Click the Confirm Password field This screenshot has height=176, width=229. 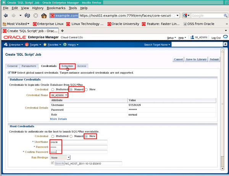(x=79, y=152)
